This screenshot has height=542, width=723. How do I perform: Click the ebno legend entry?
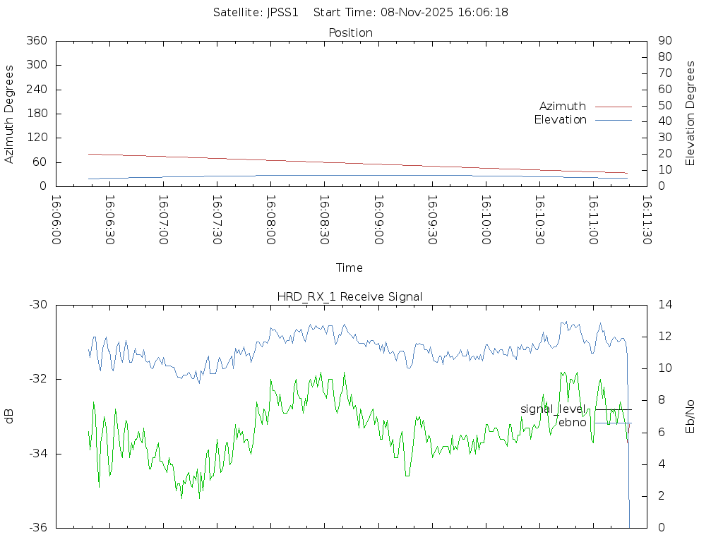(572, 423)
